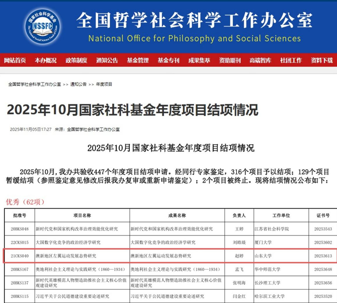Click the 社团工作 navigation item

[291, 60]
